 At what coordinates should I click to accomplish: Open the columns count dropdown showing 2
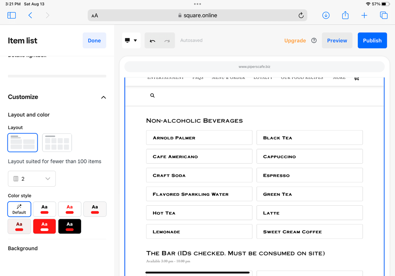32,179
